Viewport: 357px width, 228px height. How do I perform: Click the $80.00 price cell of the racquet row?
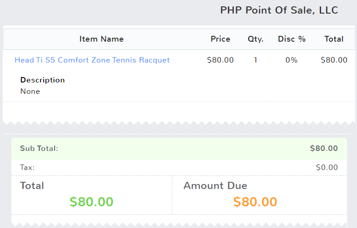click(221, 60)
